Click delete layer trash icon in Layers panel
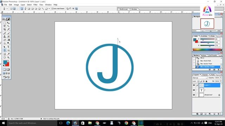225x126 pixels. 218,114
